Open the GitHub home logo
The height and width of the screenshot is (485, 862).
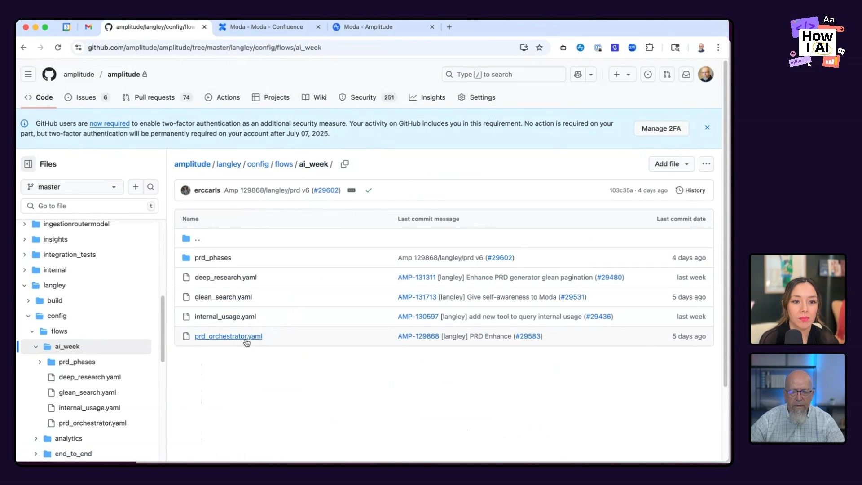click(x=49, y=74)
